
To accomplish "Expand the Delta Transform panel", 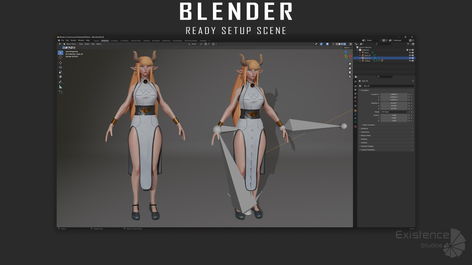I will [x=369, y=125].
